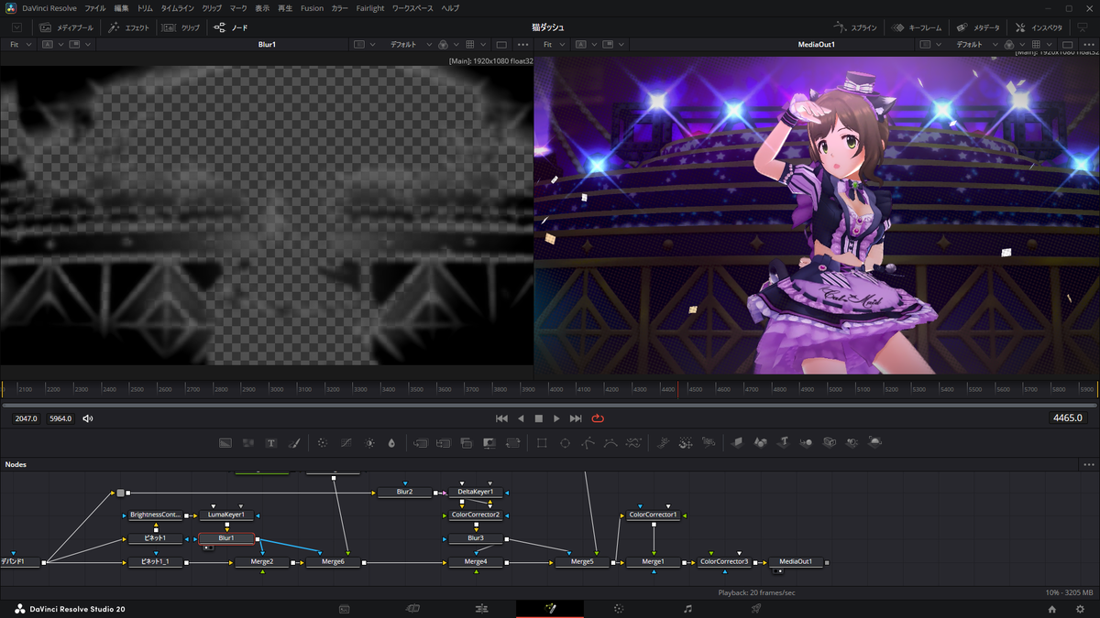Open the right viewer デフォルト LUT dropdown
This screenshot has height=618, width=1100.
[975, 44]
